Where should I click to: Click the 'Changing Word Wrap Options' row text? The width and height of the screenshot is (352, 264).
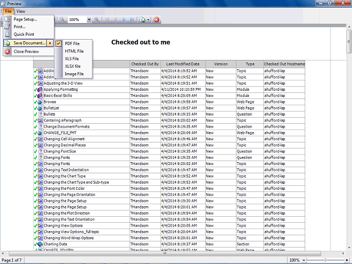[x=68, y=238]
